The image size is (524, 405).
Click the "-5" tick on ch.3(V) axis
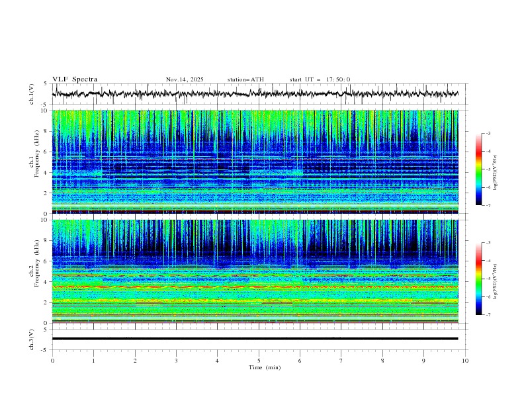pos(45,350)
